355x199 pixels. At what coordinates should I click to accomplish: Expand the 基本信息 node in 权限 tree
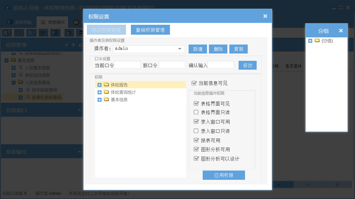coord(100,100)
